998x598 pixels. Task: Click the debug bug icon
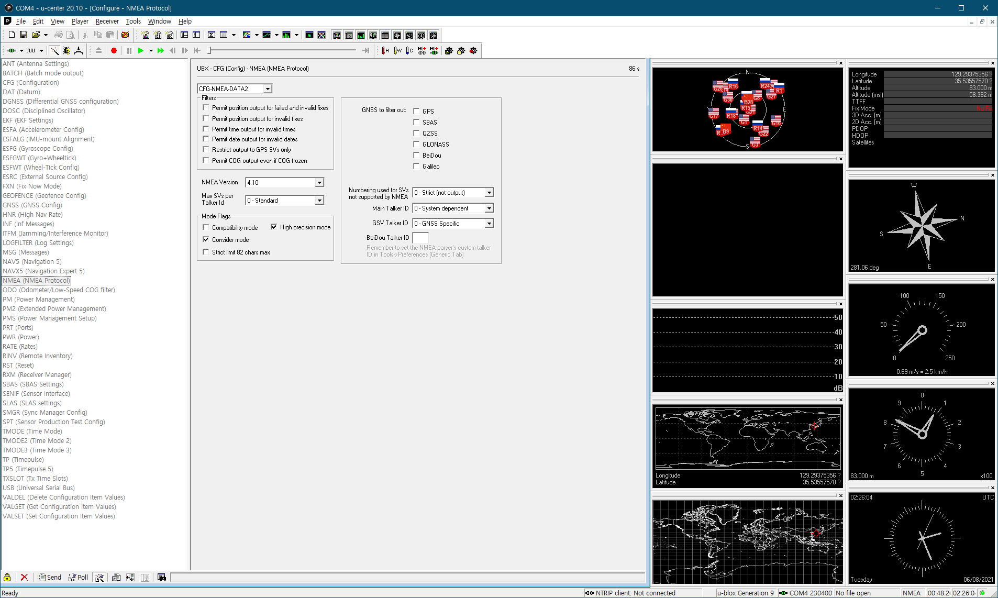66,51
